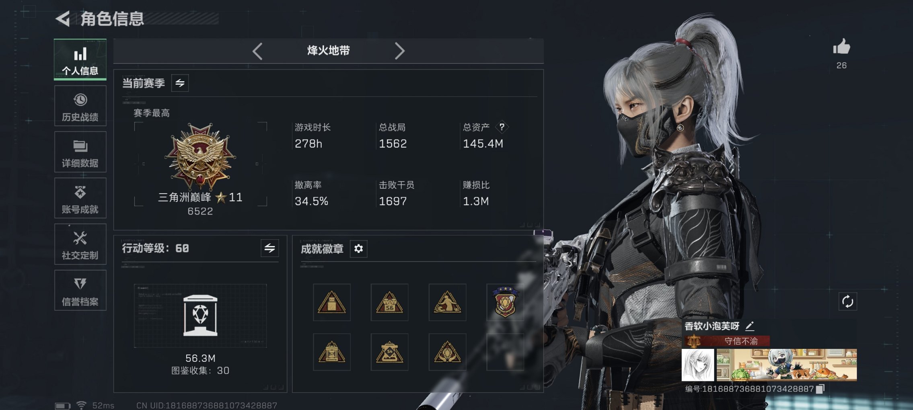913x410 pixels.
Task: Edit nickname 香软小泡芙呀 with pencil icon
Action: 750,326
